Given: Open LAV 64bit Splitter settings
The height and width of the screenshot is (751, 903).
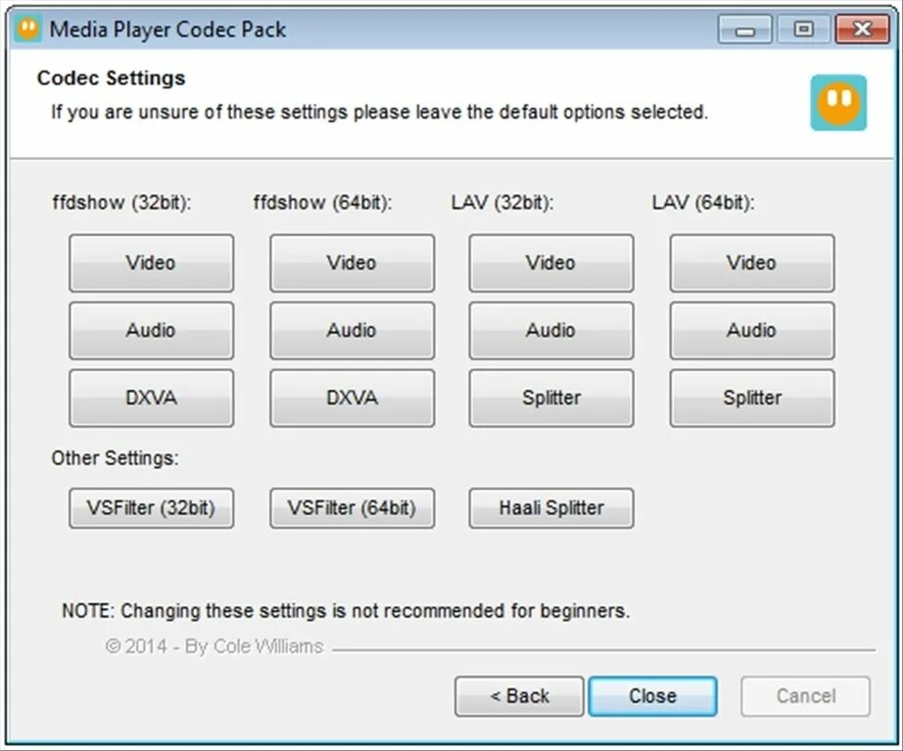Looking at the screenshot, I should (x=752, y=398).
